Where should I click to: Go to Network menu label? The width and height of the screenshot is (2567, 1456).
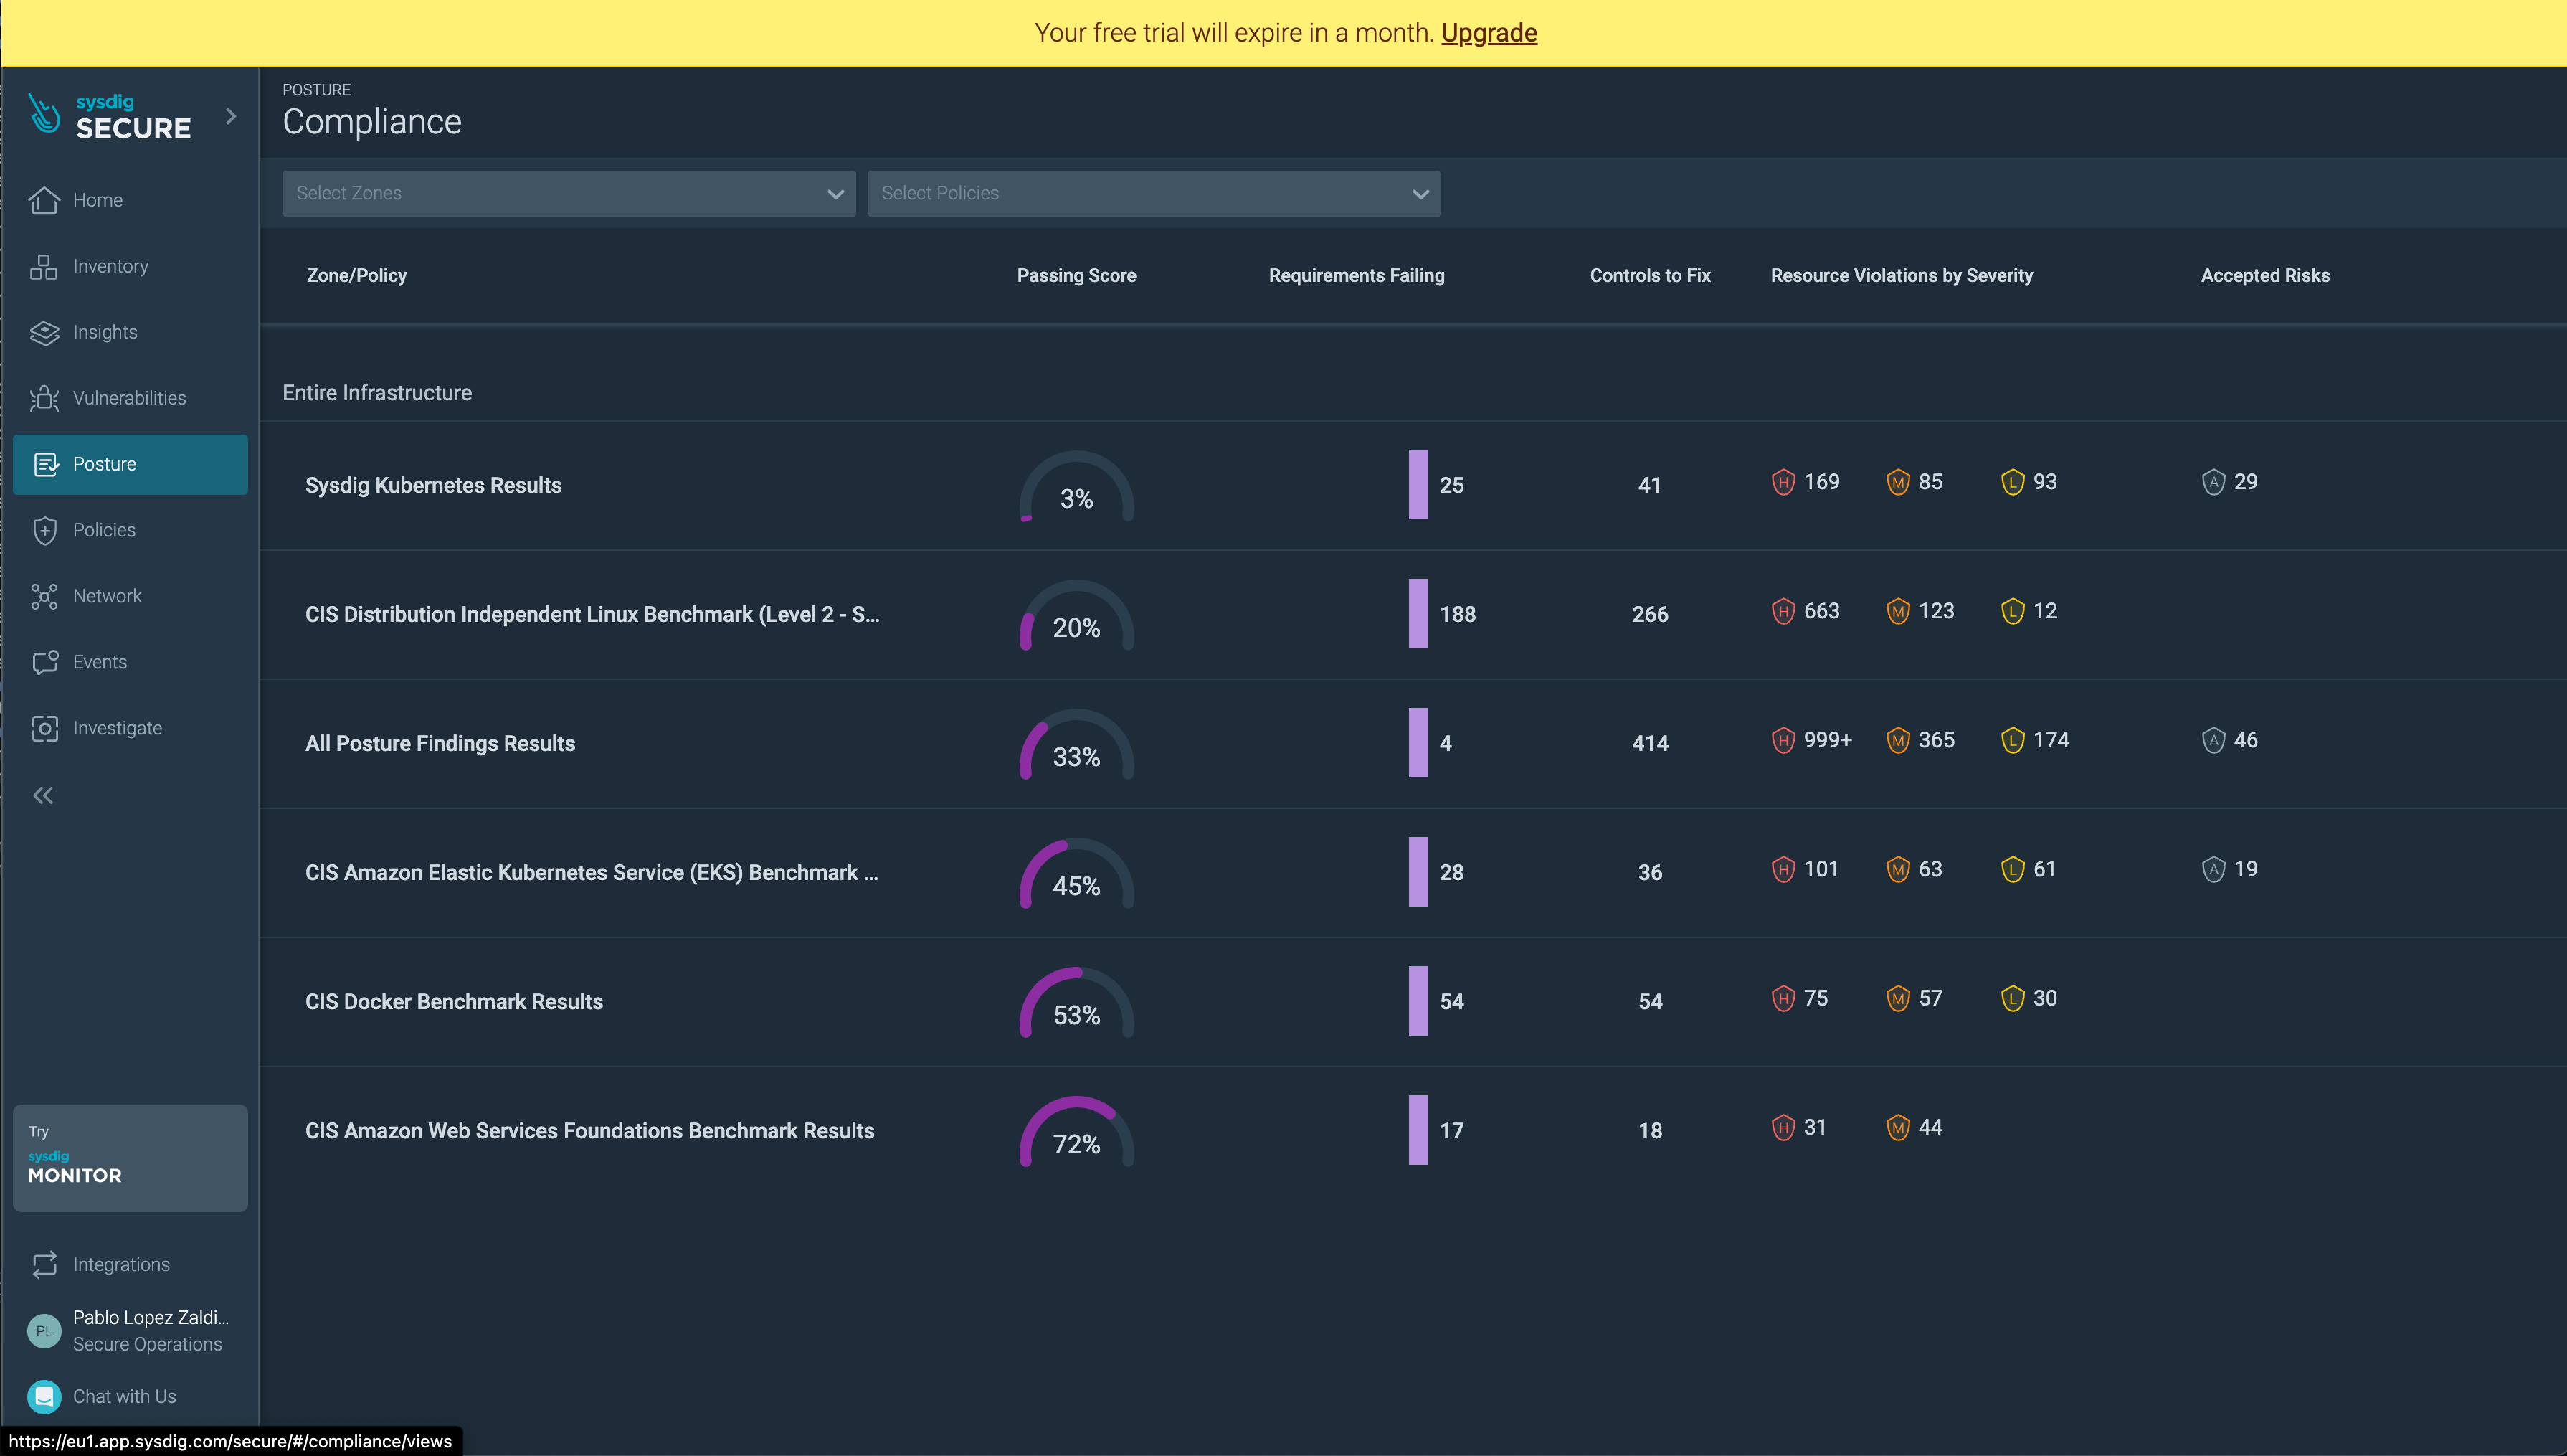107,596
